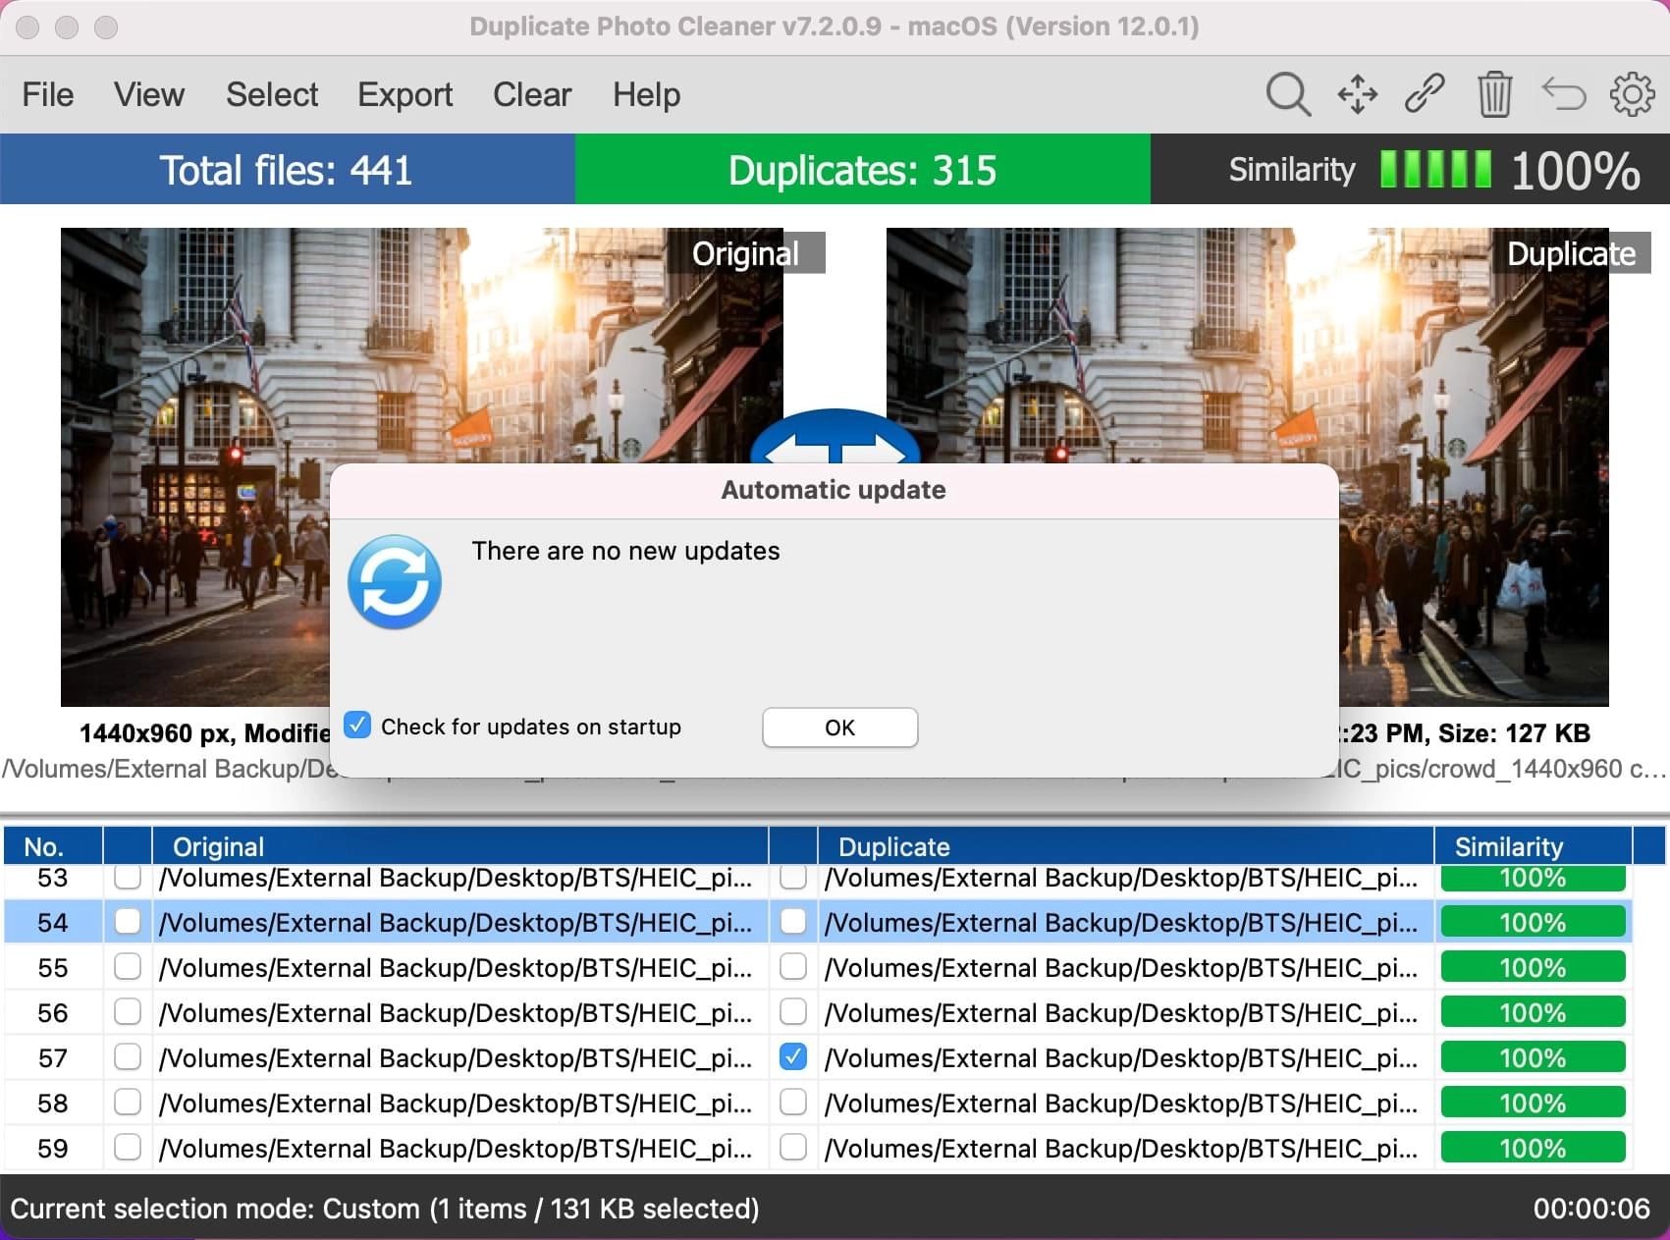The image size is (1670, 1240).
Task: Disable Check for updates on startup
Action: coord(358,726)
